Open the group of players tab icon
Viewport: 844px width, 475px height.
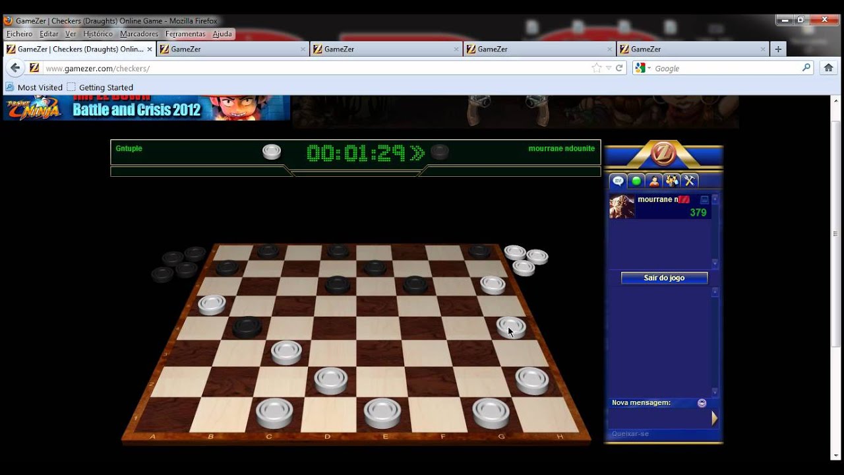pos(672,181)
